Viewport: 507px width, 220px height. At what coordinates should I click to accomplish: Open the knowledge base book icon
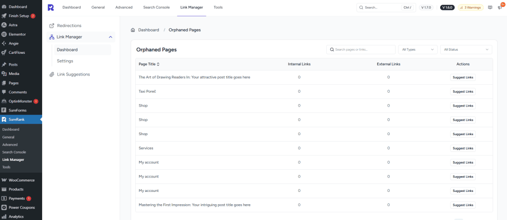click(490, 7)
